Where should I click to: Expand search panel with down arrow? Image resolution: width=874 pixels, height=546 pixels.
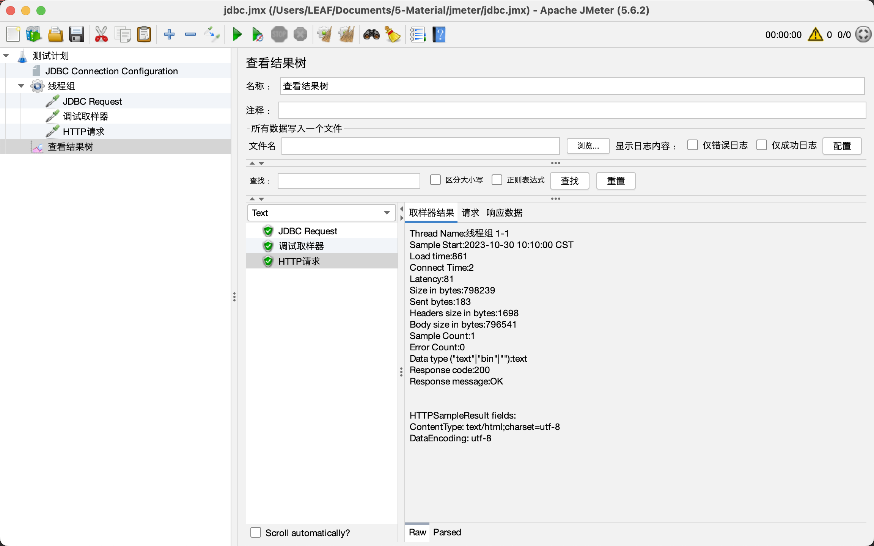pos(261,199)
